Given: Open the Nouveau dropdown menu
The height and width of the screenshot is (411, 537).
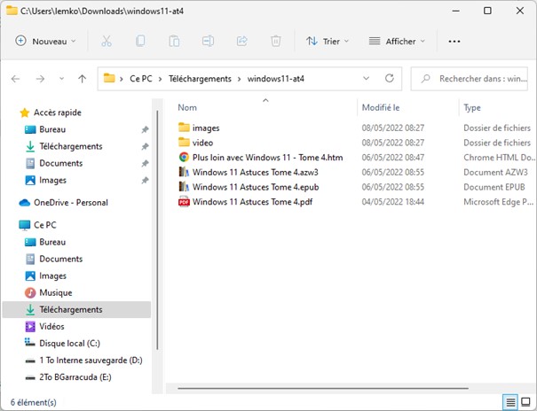Looking at the screenshot, I should click(46, 41).
